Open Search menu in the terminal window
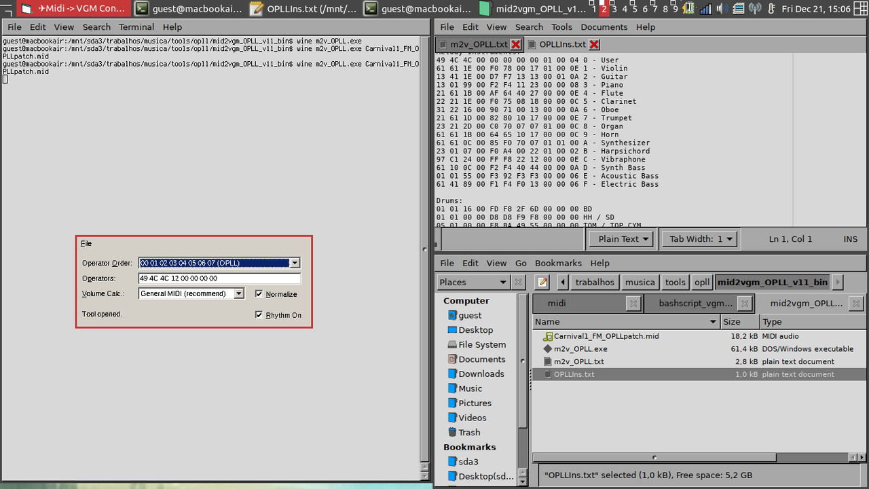Viewport: 869px width, 489px height. 96,27
